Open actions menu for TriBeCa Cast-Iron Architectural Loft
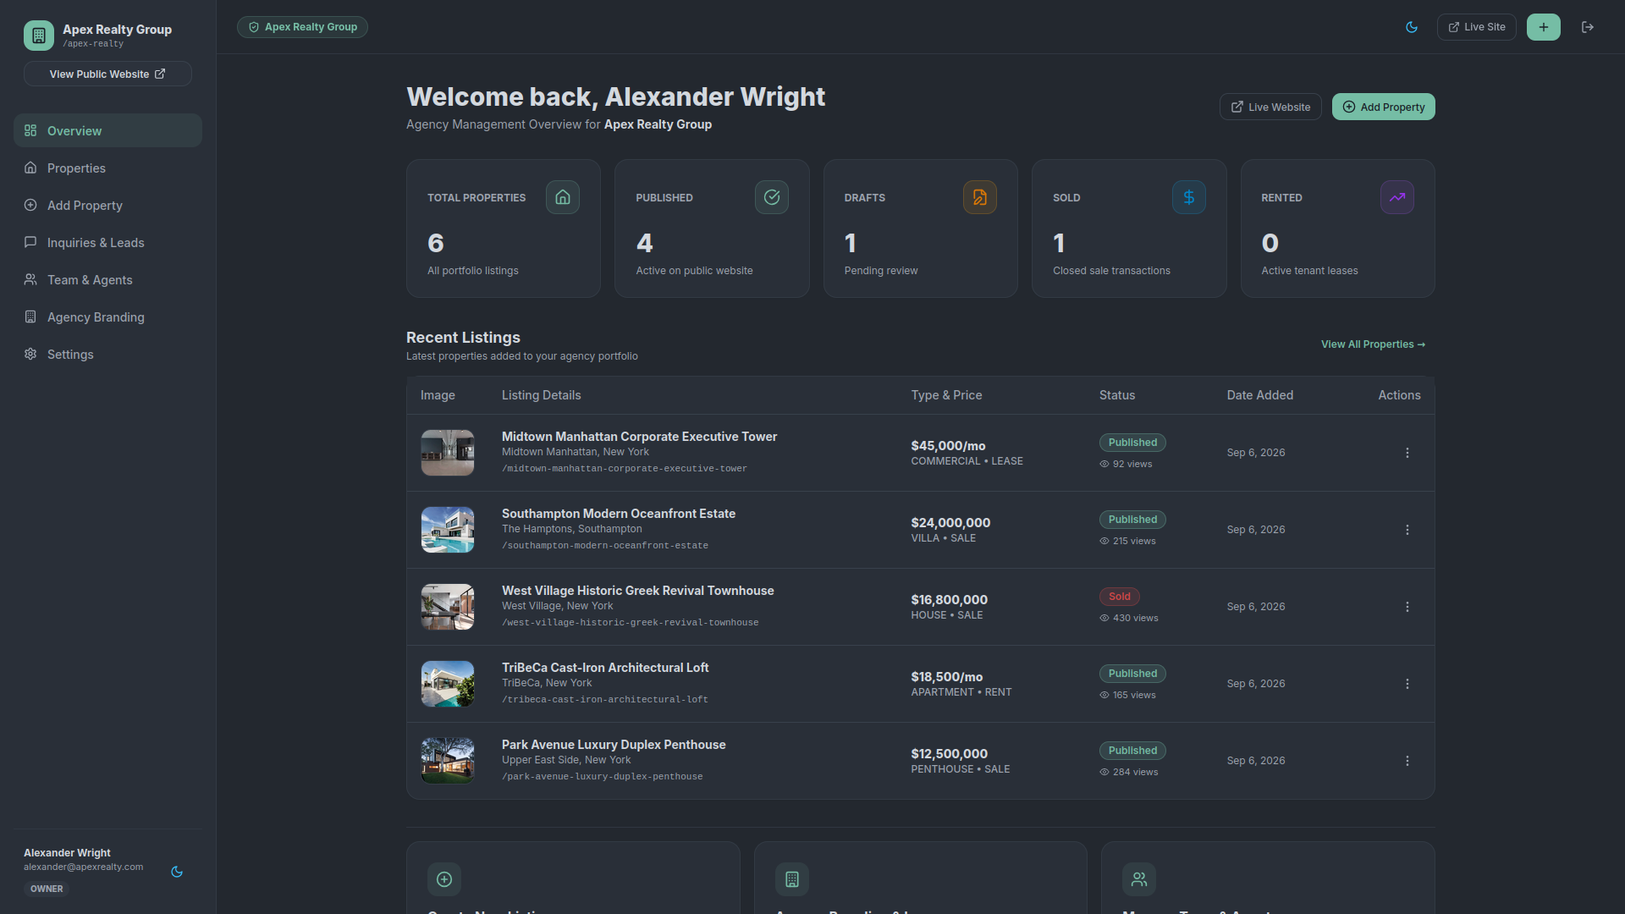 click(x=1407, y=684)
